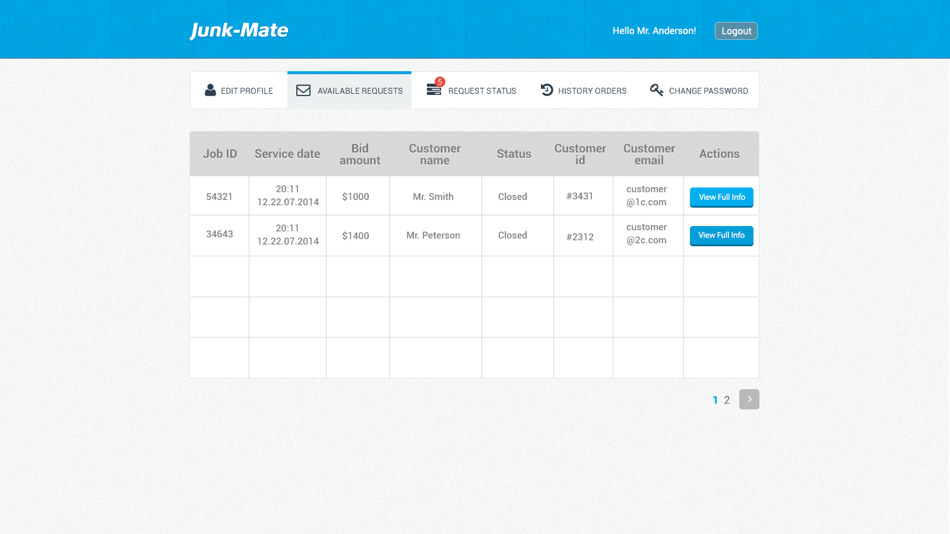
Task: Log out using the Logout button
Action: pos(736,31)
